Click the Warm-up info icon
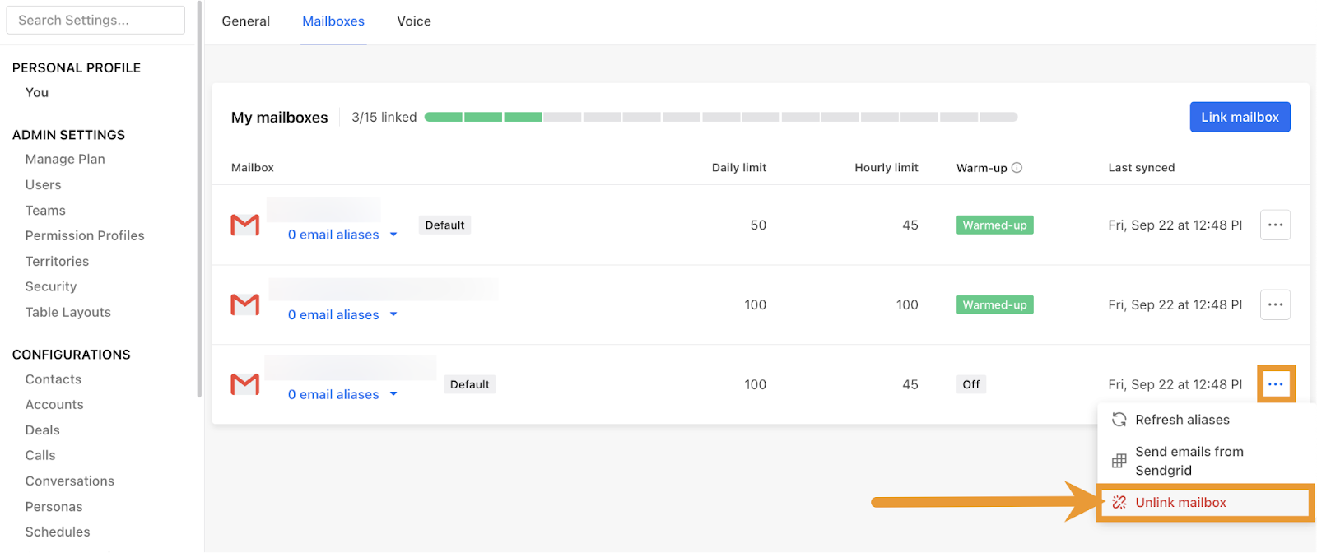Screen dimensions: 1317x553 pyautogui.click(x=1017, y=168)
